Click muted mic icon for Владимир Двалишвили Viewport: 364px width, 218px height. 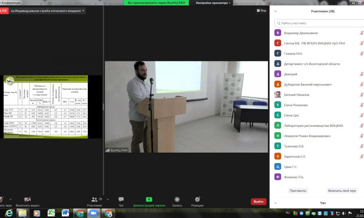tap(361, 33)
